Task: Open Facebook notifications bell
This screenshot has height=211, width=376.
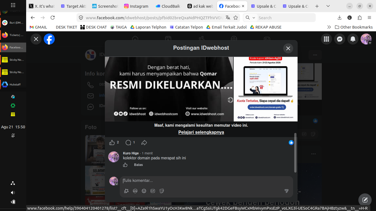Action: (353, 39)
